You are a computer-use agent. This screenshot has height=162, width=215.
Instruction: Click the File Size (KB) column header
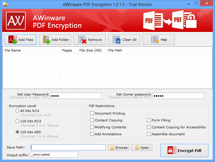point(92,50)
